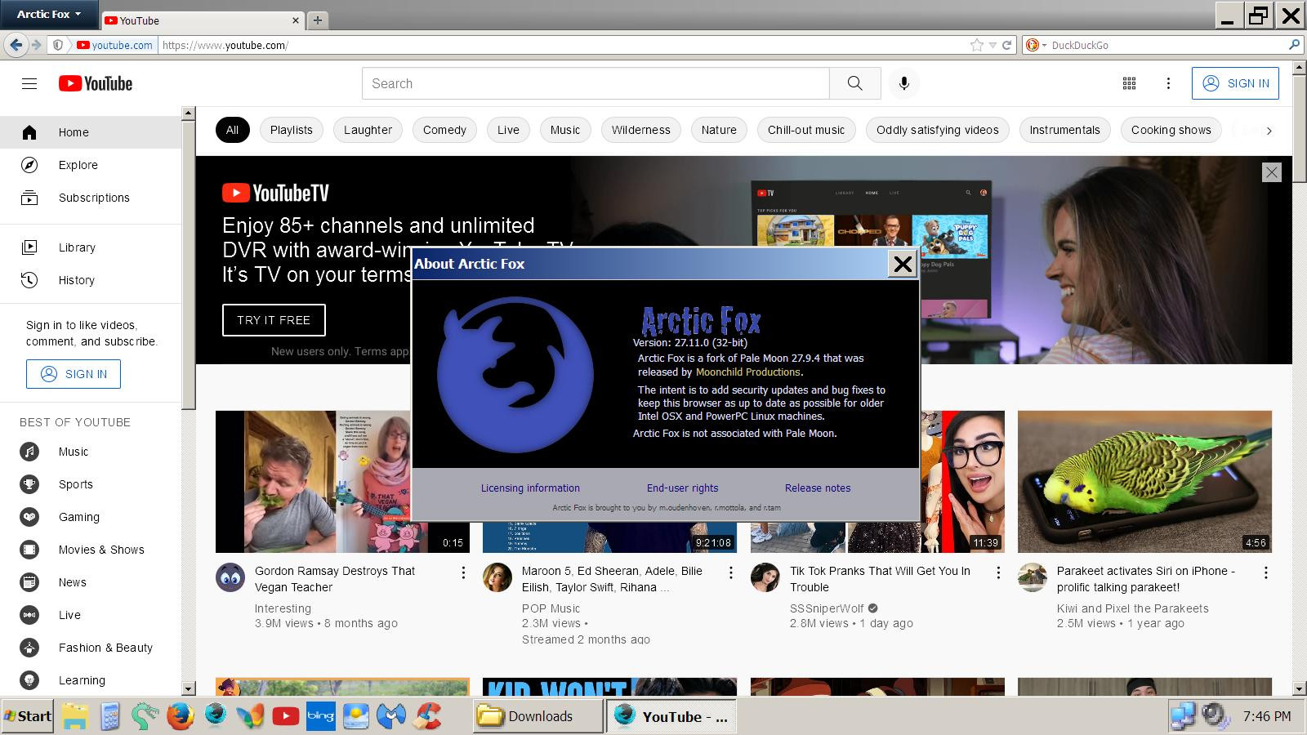Image resolution: width=1307 pixels, height=735 pixels.
Task: Bookmark this page with star icon
Action: click(976, 45)
